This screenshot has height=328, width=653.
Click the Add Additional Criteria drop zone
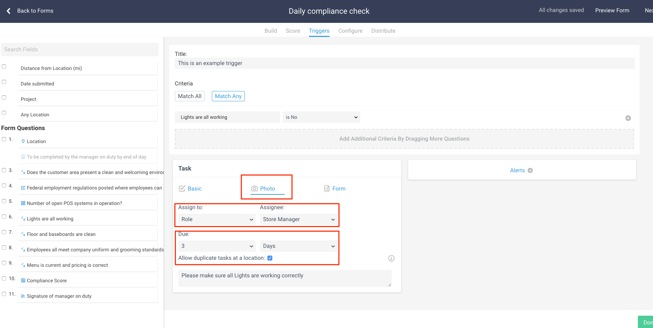(x=404, y=139)
